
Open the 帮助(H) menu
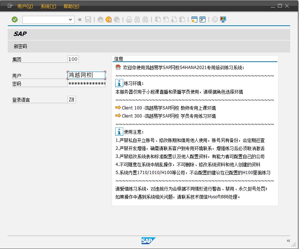tap(71, 6)
